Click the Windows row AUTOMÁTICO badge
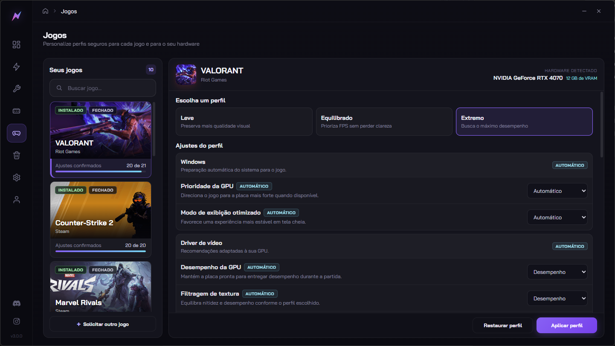Image resolution: width=615 pixels, height=346 pixels. 570,166
